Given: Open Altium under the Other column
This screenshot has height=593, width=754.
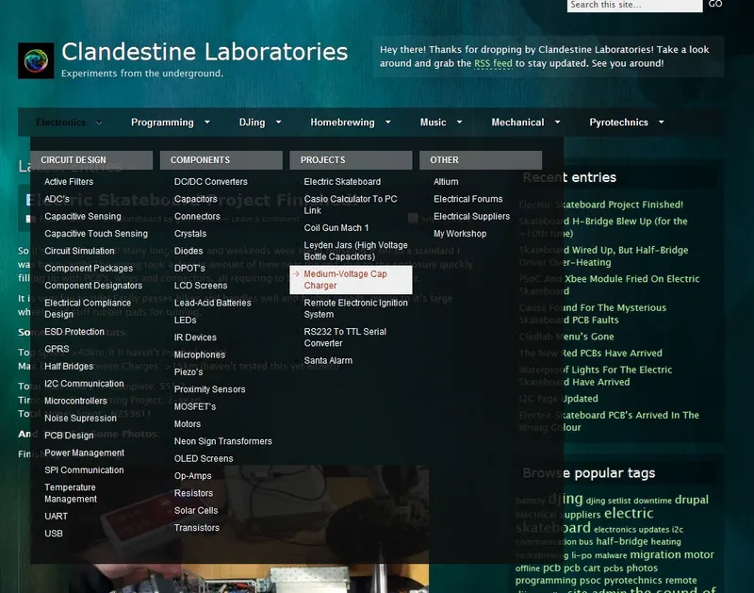Looking at the screenshot, I should click(446, 182).
